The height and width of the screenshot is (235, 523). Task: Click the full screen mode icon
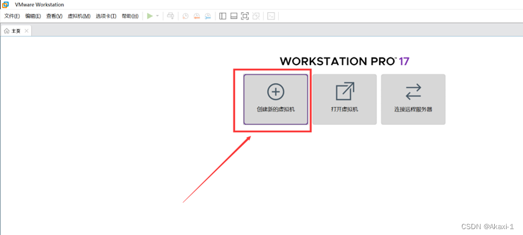tap(245, 16)
